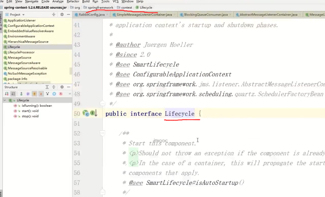Toggle the fold marker at line 58

[102, 192]
